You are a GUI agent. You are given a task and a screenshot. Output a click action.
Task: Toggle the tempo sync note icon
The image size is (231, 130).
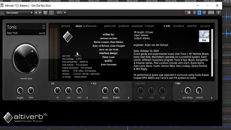tap(182, 92)
